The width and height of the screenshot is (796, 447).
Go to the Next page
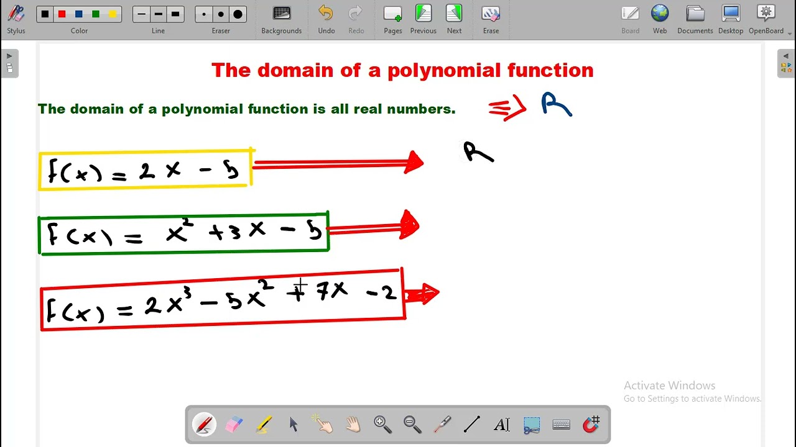coord(454,19)
